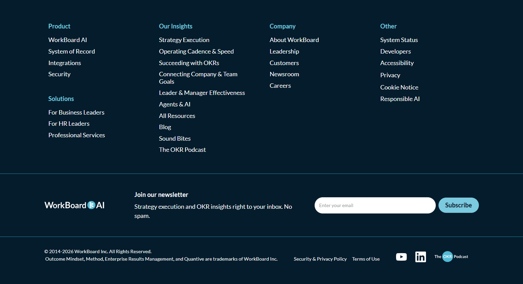Open the Succeeding with OKRs page
This screenshot has height=284, width=523.
coord(189,63)
